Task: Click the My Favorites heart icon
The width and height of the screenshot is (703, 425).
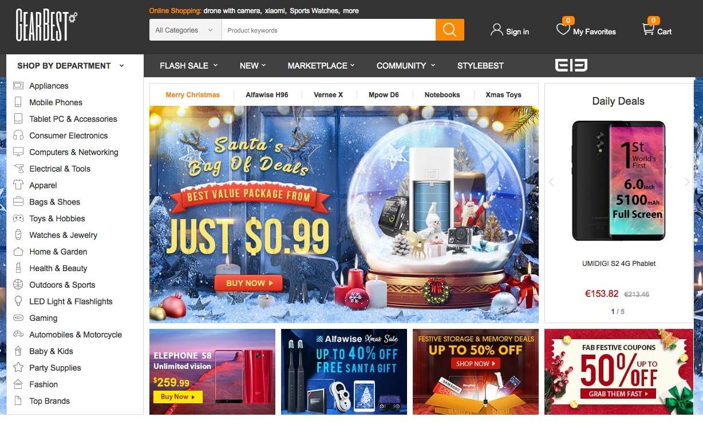Action: 563,29
